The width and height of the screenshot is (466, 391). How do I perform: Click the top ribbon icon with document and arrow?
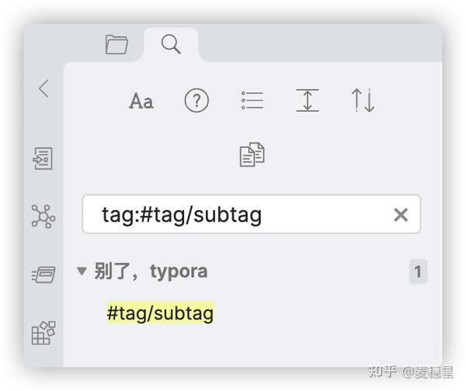pyautogui.click(x=43, y=158)
